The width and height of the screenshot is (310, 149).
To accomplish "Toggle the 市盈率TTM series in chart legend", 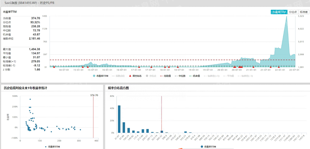I will coord(100,76).
